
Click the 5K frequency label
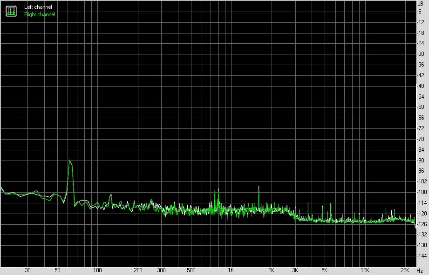[325, 270]
